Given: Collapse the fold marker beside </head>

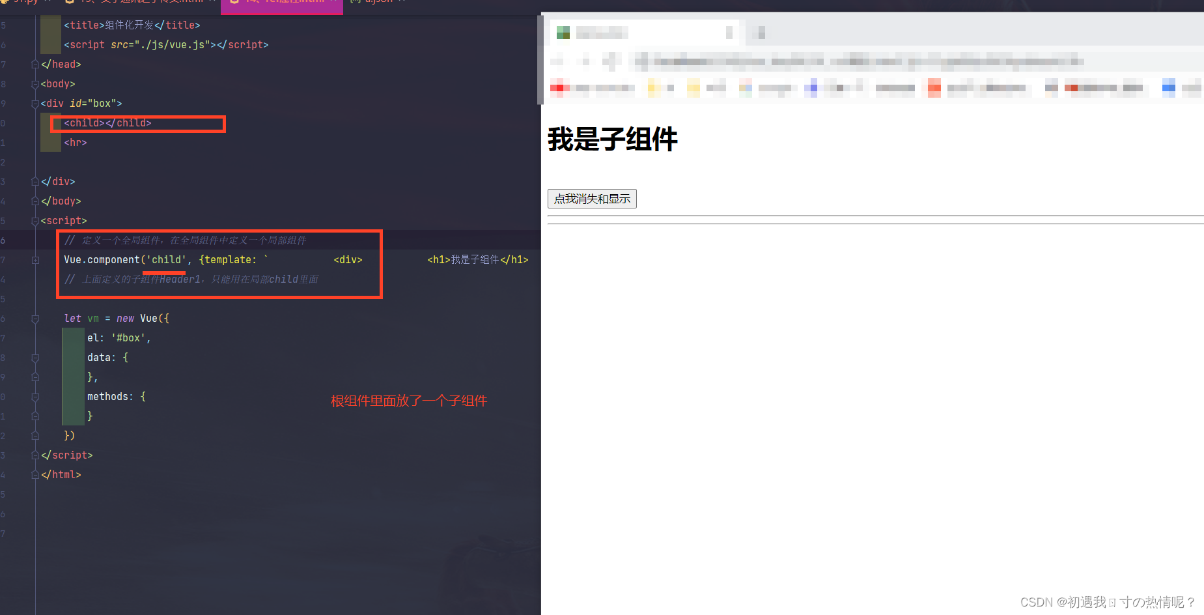Looking at the screenshot, I should tap(35, 64).
